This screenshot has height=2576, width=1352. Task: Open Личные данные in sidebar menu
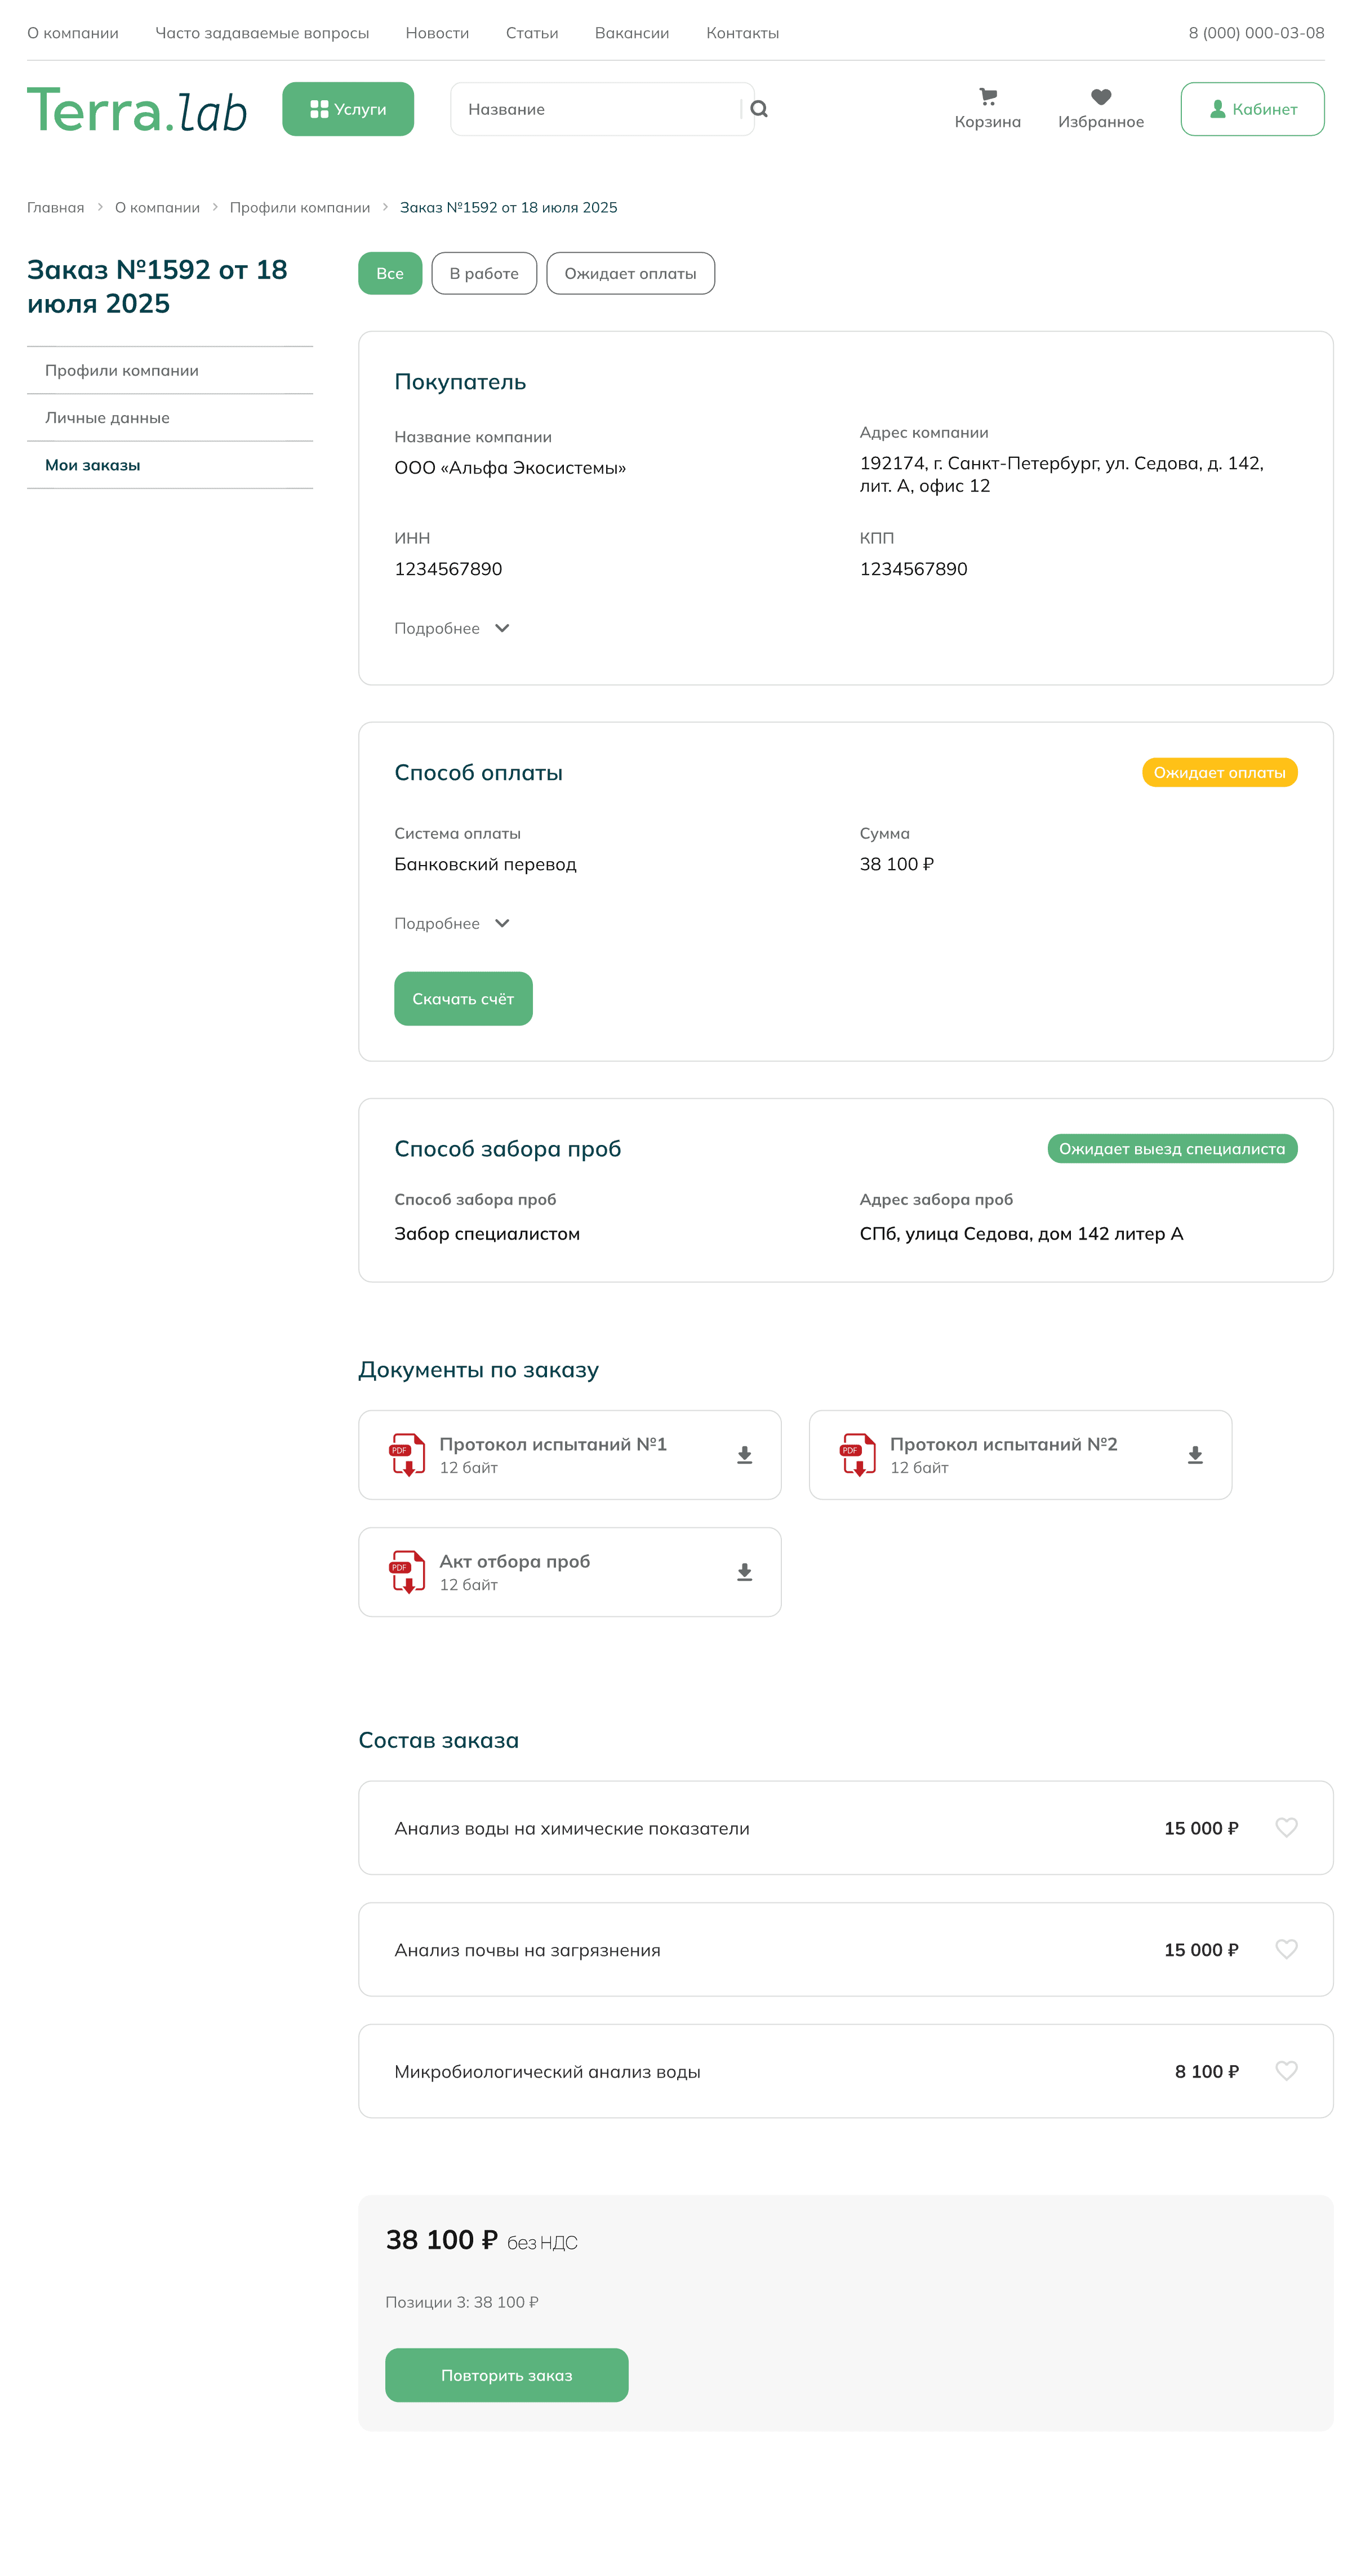pos(107,418)
